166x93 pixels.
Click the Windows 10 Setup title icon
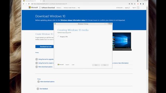click(55, 24)
